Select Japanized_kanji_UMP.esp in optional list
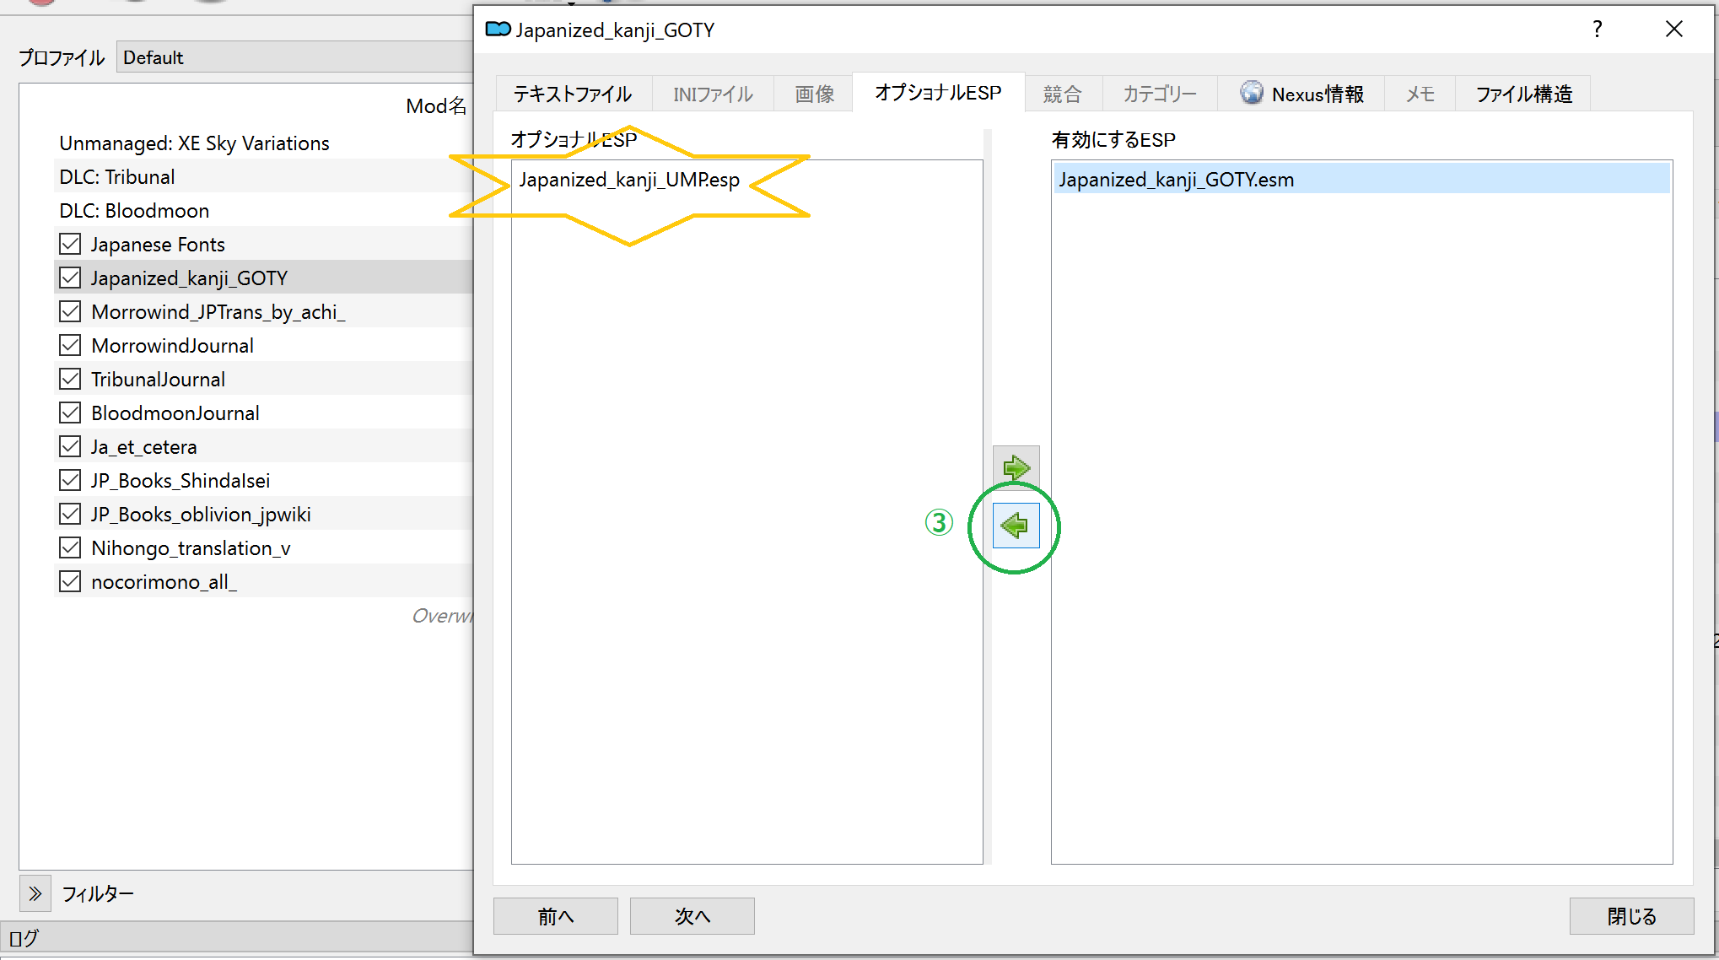The width and height of the screenshot is (1719, 960). click(x=629, y=180)
